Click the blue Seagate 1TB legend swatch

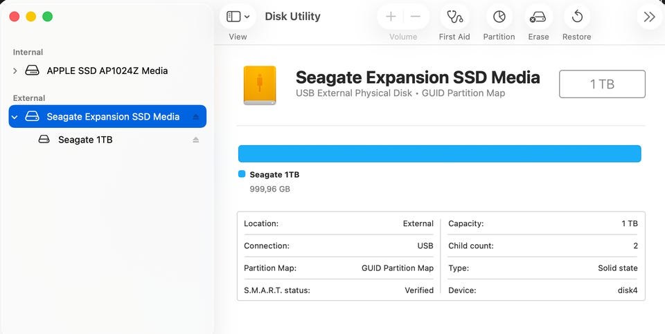tap(242, 175)
